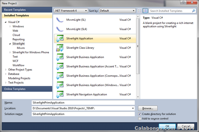Click the template list scroll down arrow
The image size is (199, 132).
(138, 97)
